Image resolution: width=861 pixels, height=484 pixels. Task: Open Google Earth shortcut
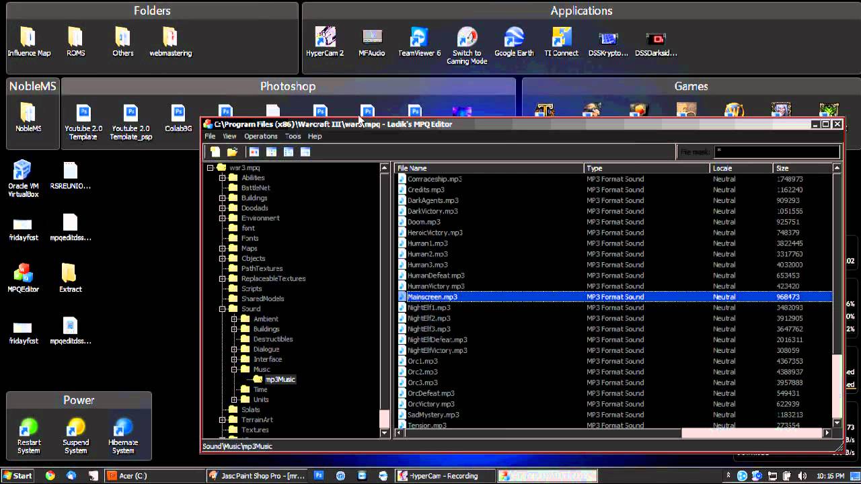coord(514,42)
